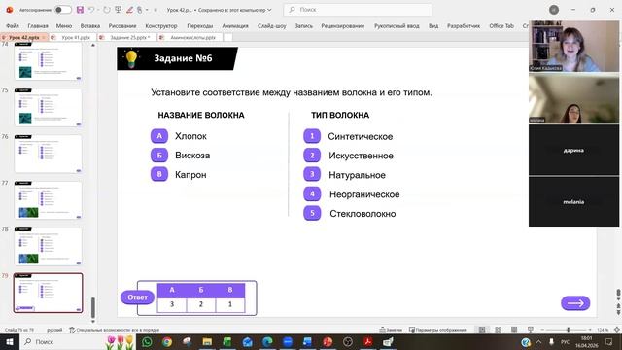Click the lightbulb icon in Задание №6 header

[131, 58]
